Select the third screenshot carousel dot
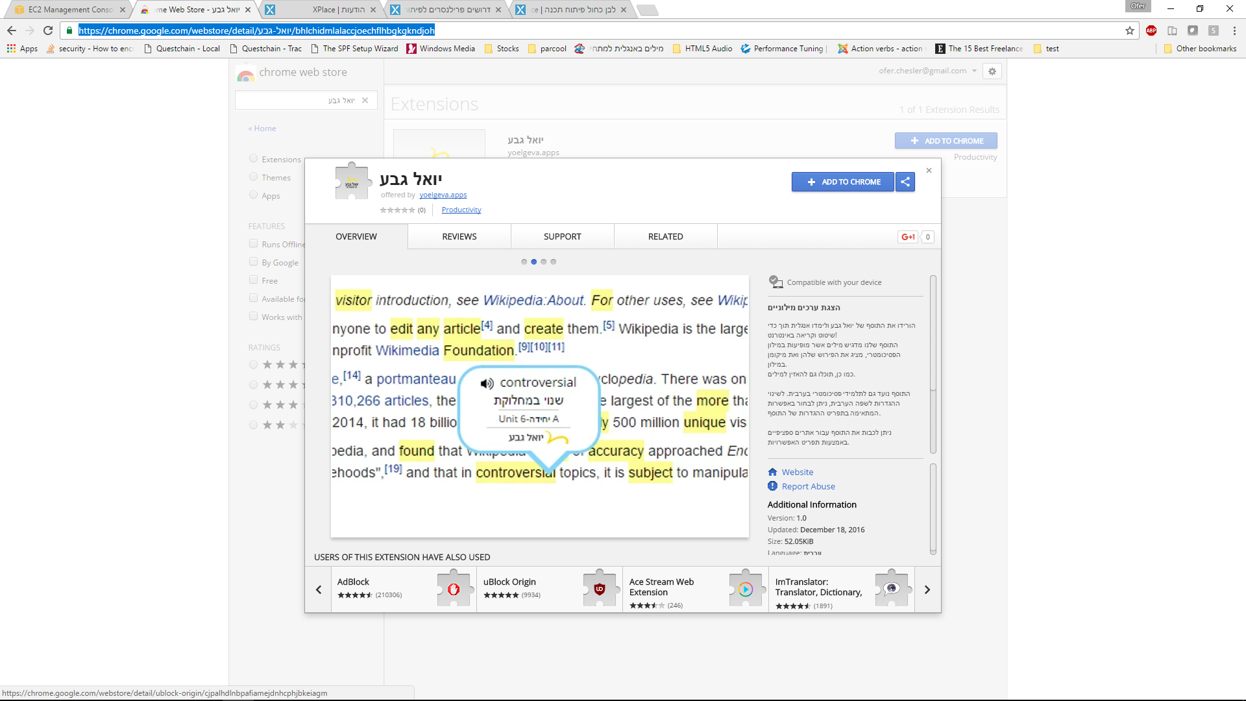Screen dimensions: 1246x701 click(x=544, y=262)
